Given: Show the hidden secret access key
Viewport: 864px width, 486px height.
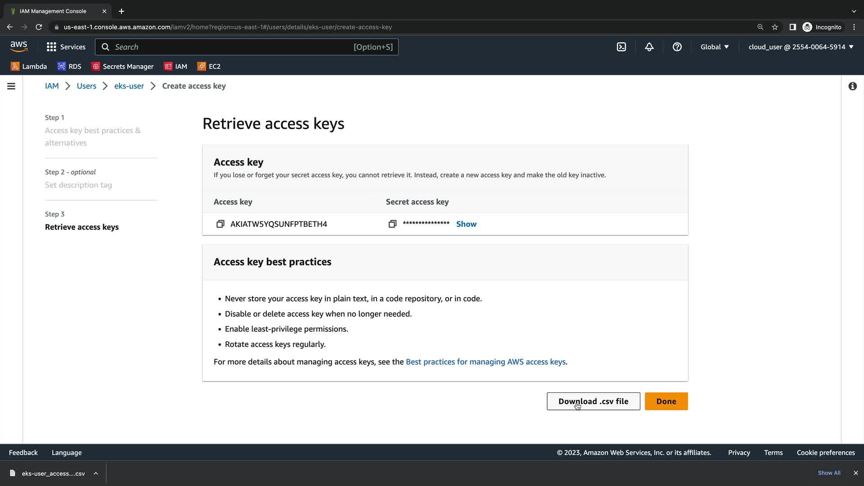Looking at the screenshot, I should [466, 224].
